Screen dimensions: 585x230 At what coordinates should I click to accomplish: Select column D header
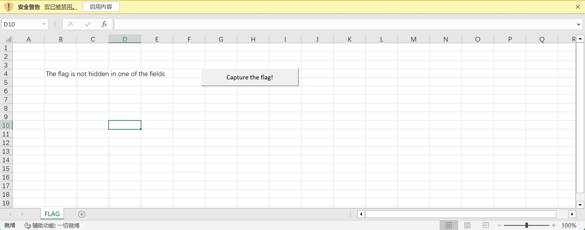point(125,39)
